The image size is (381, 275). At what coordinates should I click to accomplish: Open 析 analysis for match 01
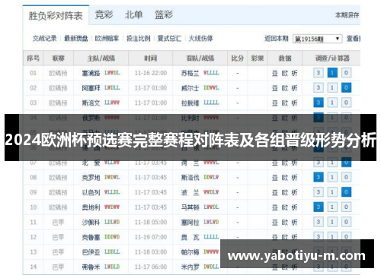[x=294, y=73]
